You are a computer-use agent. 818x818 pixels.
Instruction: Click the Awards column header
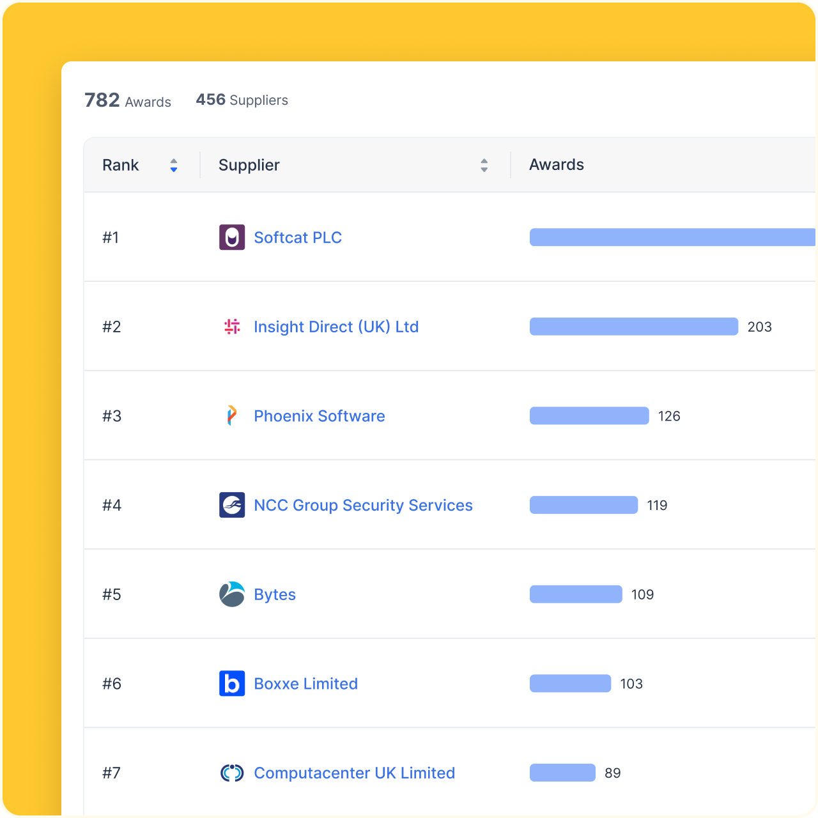click(556, 165)
